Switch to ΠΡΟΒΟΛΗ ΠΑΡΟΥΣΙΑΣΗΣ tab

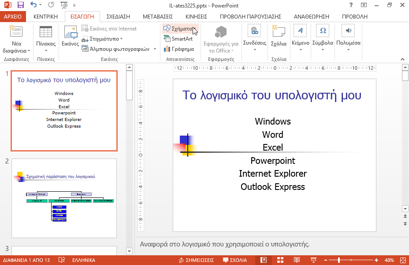(250, 17)
